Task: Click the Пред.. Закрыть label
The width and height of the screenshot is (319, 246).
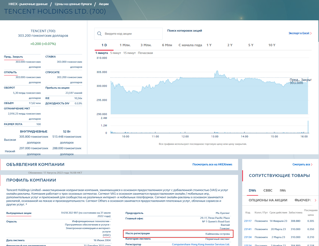Action: (x=13, y=57)
